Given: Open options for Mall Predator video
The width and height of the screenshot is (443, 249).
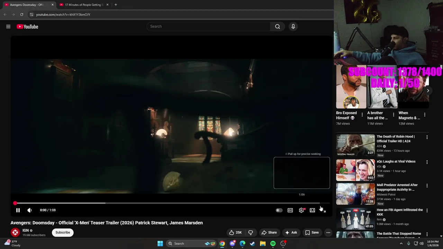Looking at the screenshot, I should point(427,186).
